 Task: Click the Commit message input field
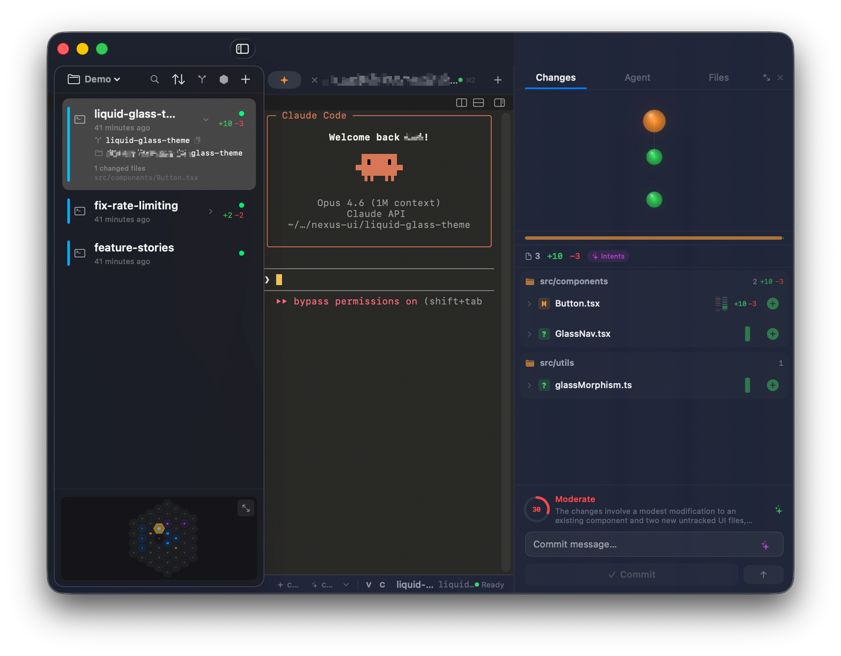click(x=654, y=544)
